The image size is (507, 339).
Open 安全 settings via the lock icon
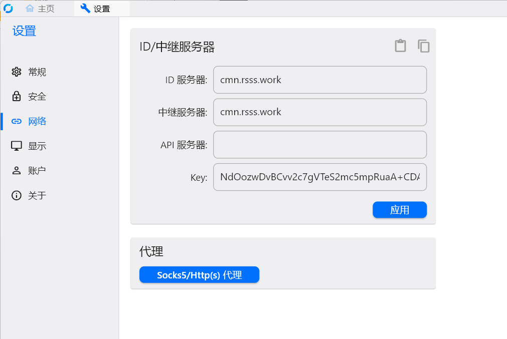pos(17,97)
